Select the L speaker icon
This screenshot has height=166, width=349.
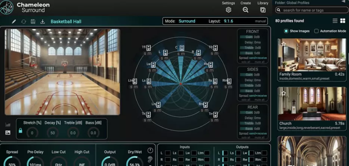coord(165,53)
